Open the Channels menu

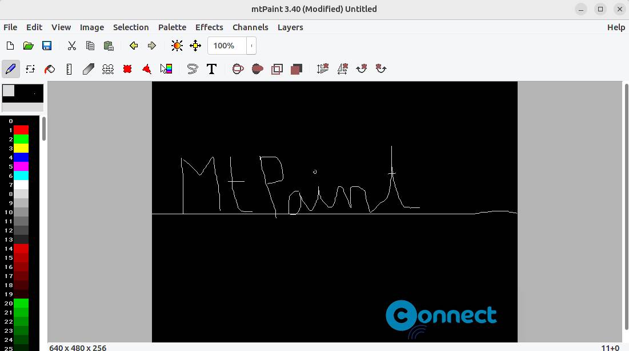(250, 27)
